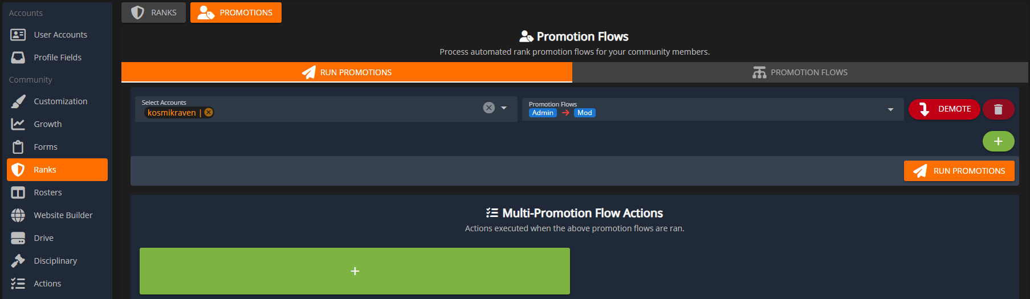The width and height of the screenshot is (1030, 299).
Task: Click the red Demote button
Action: coord(944,109)
